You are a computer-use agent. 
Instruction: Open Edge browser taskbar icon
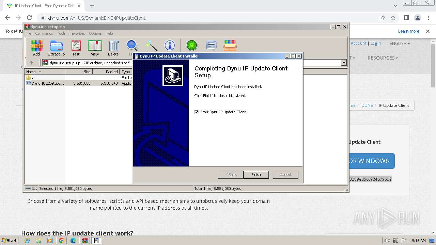73,241
